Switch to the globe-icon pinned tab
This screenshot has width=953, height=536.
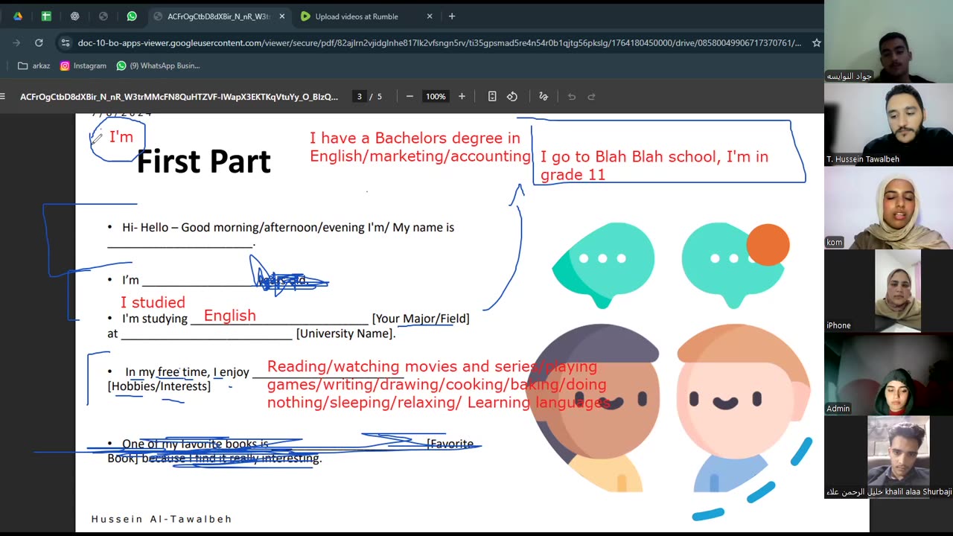pyautogui.click(x=103, y=16)
